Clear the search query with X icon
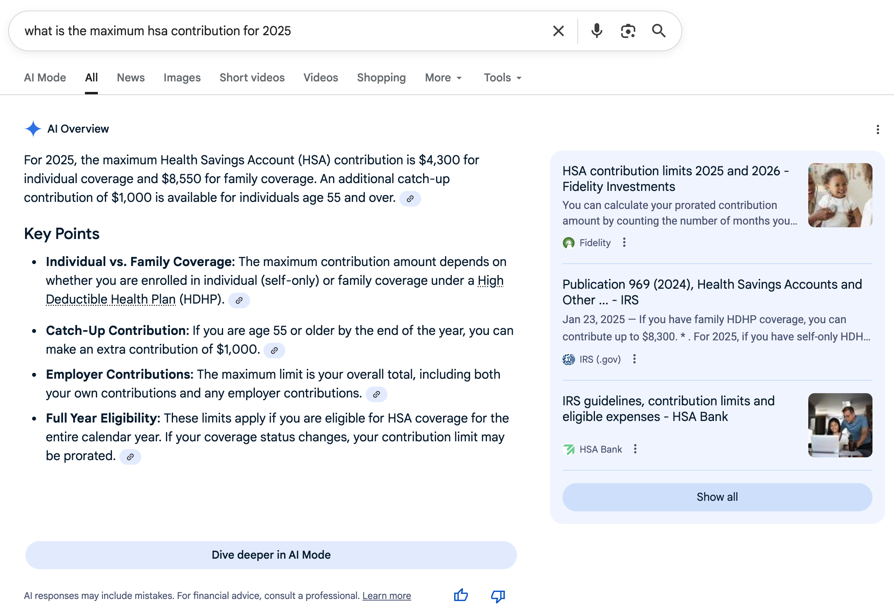The width and height of the screenshot is (894, 615). [x=558, y=31]
